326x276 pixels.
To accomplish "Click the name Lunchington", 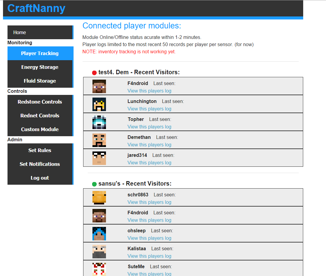I will point(142,101).
